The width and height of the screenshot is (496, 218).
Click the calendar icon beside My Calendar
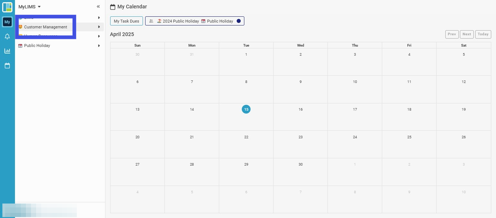coord(113,7)
